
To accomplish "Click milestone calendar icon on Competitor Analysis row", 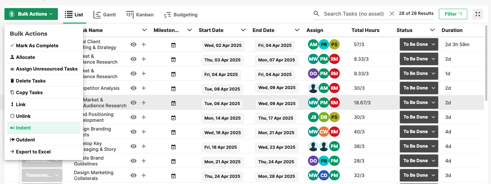I will pos(174,88).
